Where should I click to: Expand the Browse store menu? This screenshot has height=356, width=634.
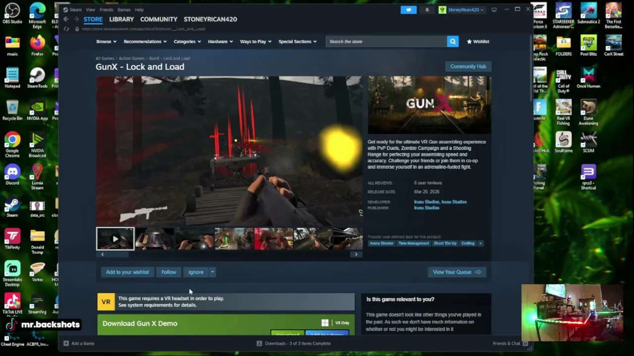106,42
